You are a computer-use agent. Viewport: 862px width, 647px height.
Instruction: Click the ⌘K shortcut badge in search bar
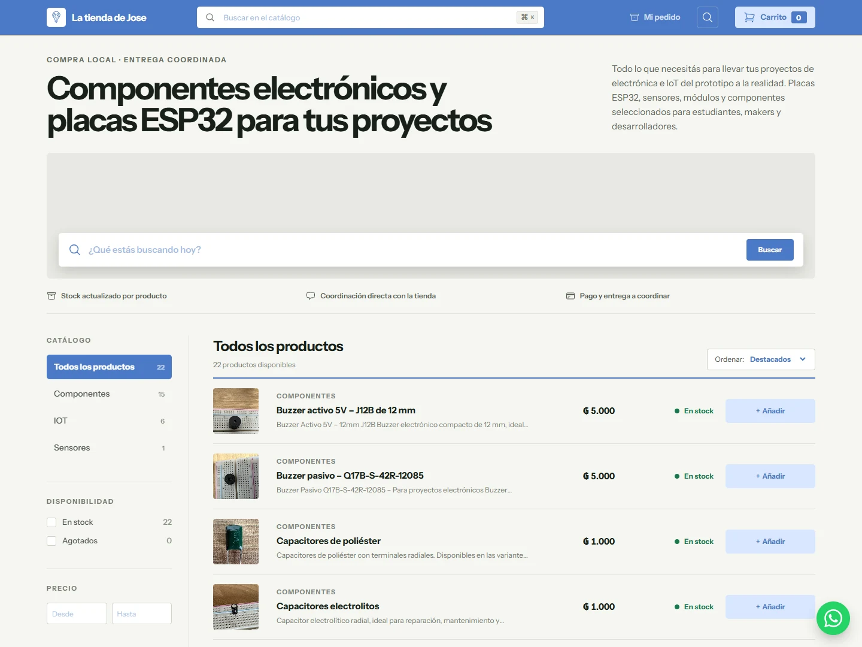pyautogui.click(x=527, y=17)
